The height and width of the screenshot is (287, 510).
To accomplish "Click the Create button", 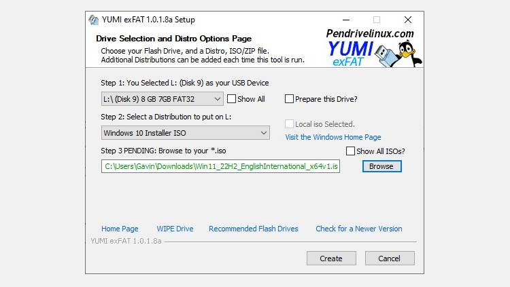I will [x=331, y=258].
